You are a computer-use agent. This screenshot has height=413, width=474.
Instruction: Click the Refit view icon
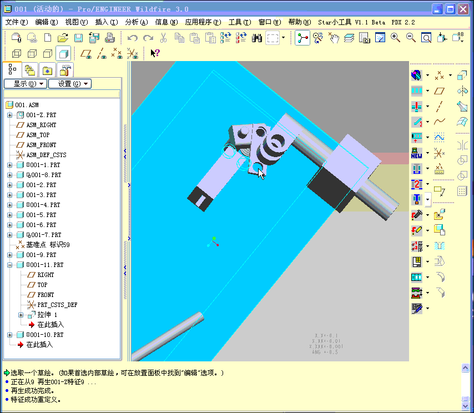pyautogui.click(x=426, y=38)
